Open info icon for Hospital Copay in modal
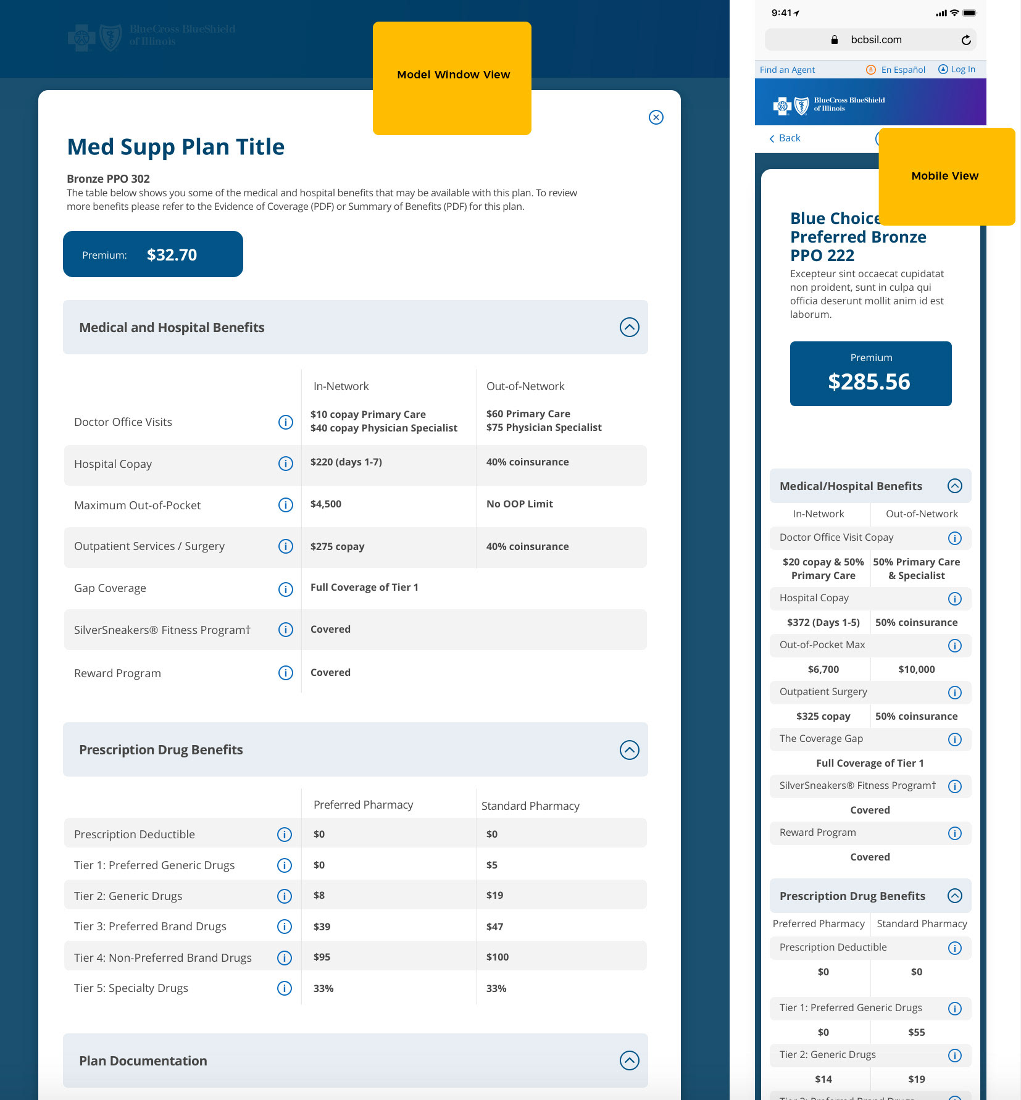This screenshot has height=1100, width=1021. [x=285, y=464]
